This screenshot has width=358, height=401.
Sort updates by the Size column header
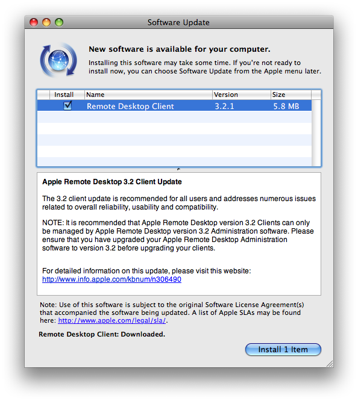point(291,95)
